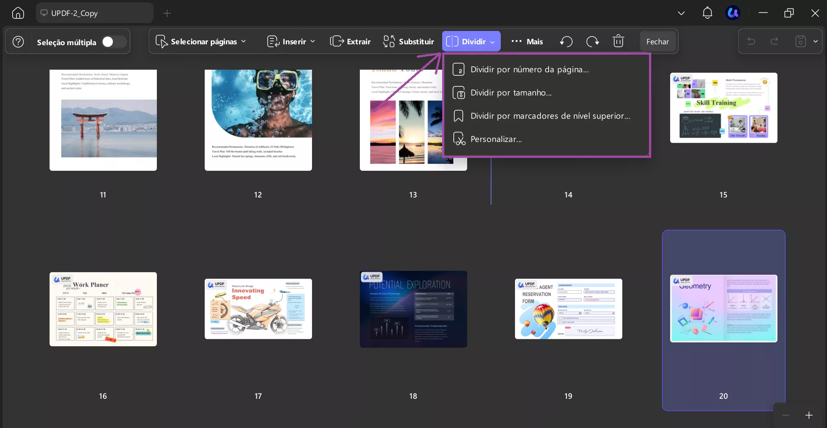827x428 pixels.
Task: Choose Dividir por tamanho
Action: (546, 93)
